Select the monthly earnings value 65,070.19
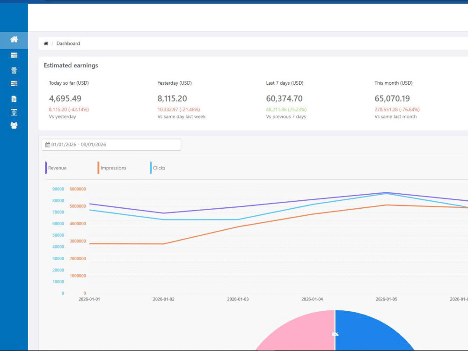 (x=392, y=98)
